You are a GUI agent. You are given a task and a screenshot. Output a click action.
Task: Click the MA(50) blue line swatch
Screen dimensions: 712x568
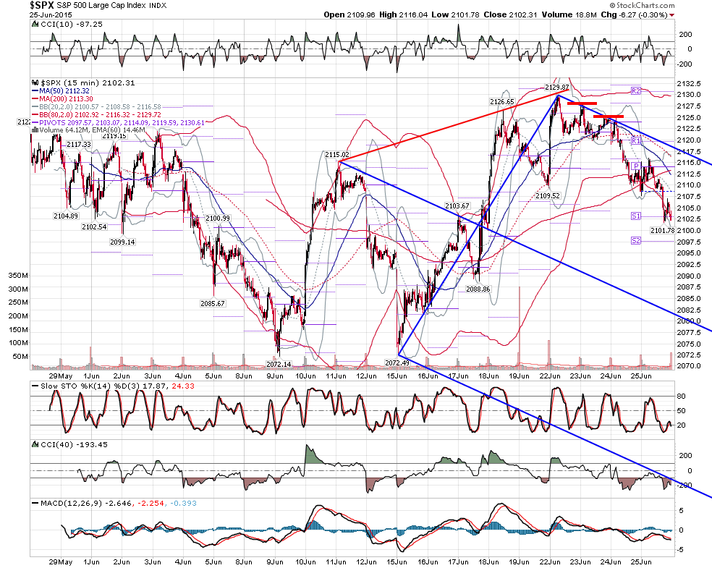click(35, 90)
